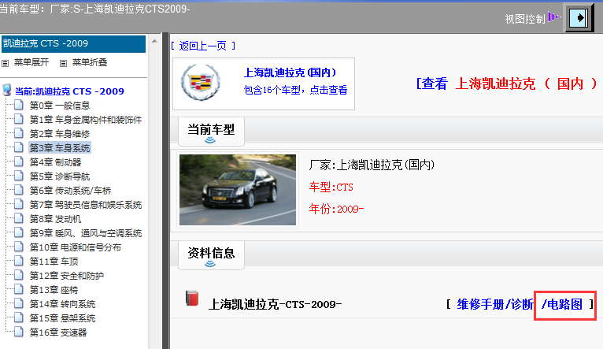Click 厂家:上海凯迪拉克(国内) text
The height and width of the screenshot is (349, 603).
point(372,165)
